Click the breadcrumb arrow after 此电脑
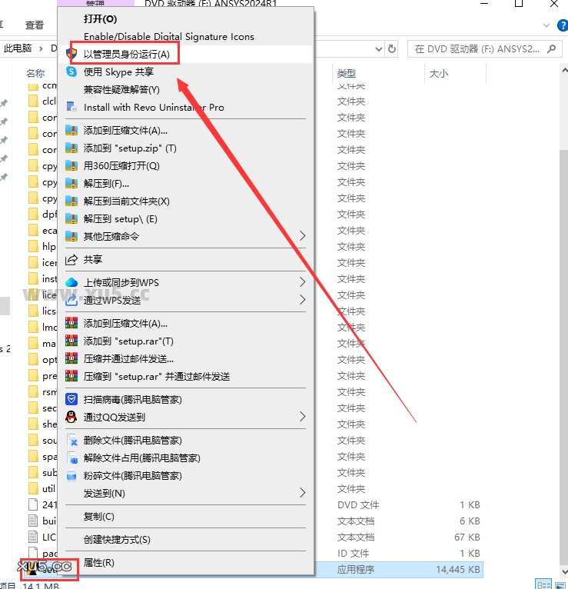568x589 pixels. pyautogui.click(x=41, y=48)
